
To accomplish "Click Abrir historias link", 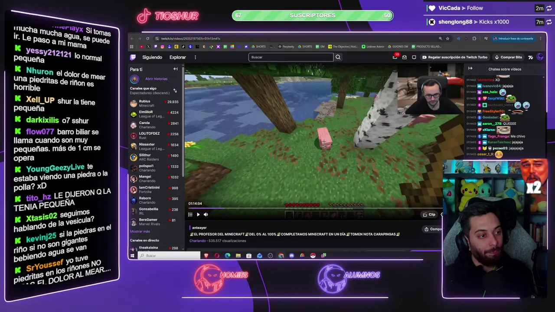I will (x=156, y=79).
